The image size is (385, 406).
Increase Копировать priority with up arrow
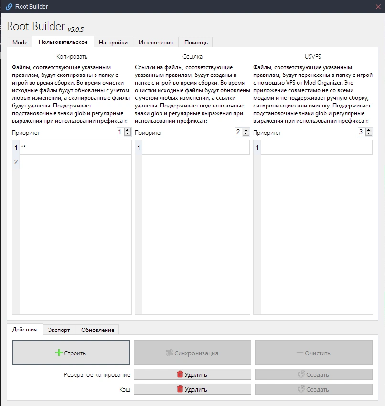click(x=128, y=130)
